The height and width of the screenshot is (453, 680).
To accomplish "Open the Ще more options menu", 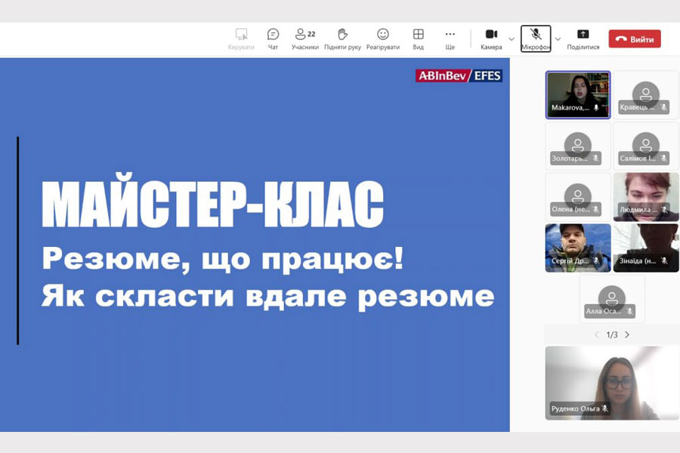I will 450,39.
